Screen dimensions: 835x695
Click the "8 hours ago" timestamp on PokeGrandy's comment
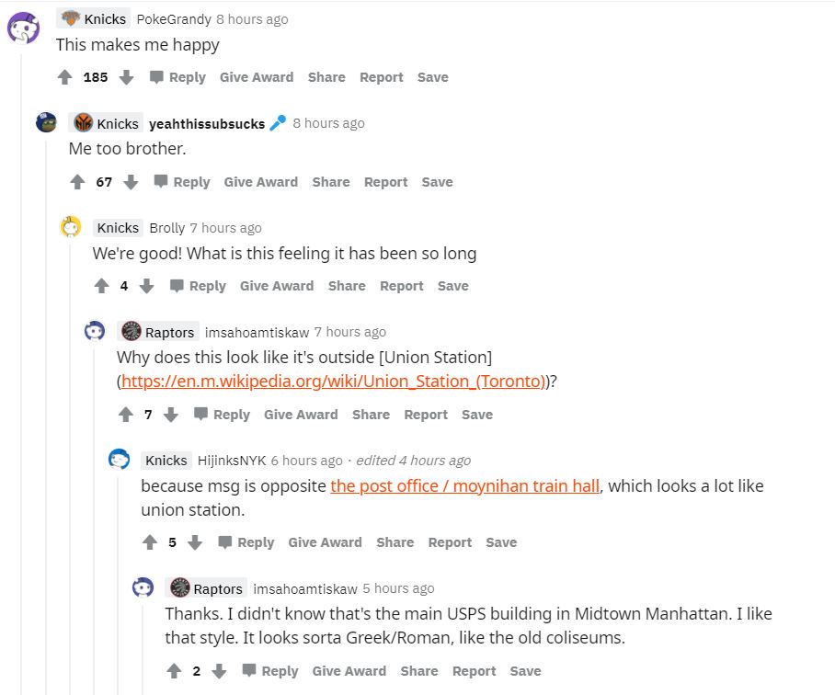[x=252, y=19]
